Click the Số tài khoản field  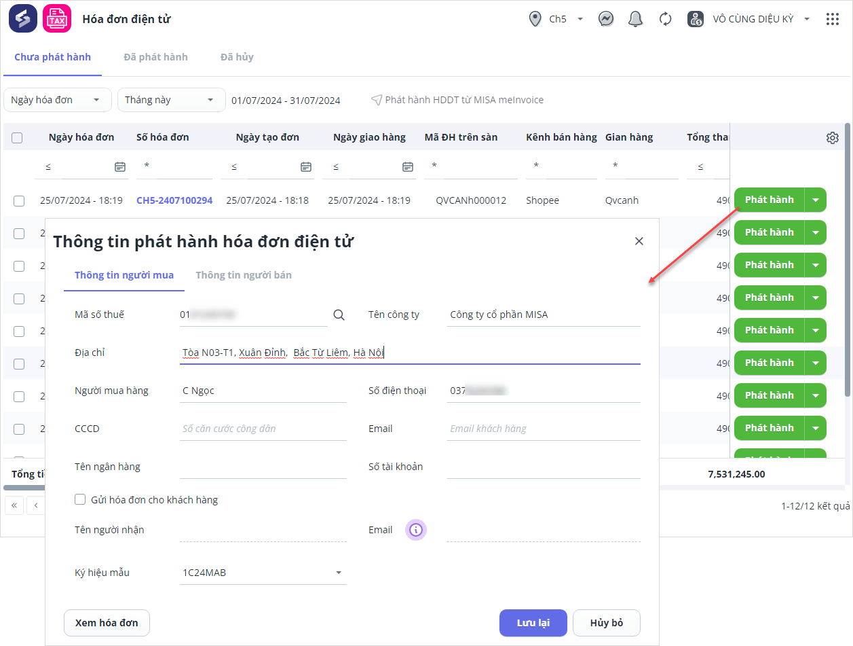544,467
